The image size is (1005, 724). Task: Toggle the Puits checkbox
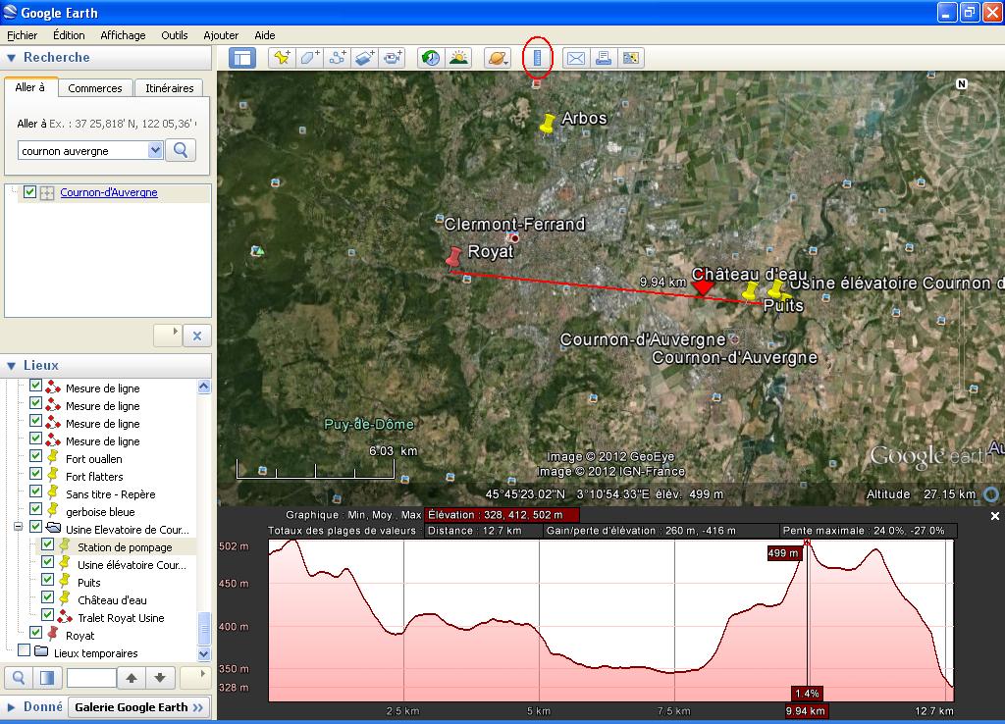[x=47, y=579]
